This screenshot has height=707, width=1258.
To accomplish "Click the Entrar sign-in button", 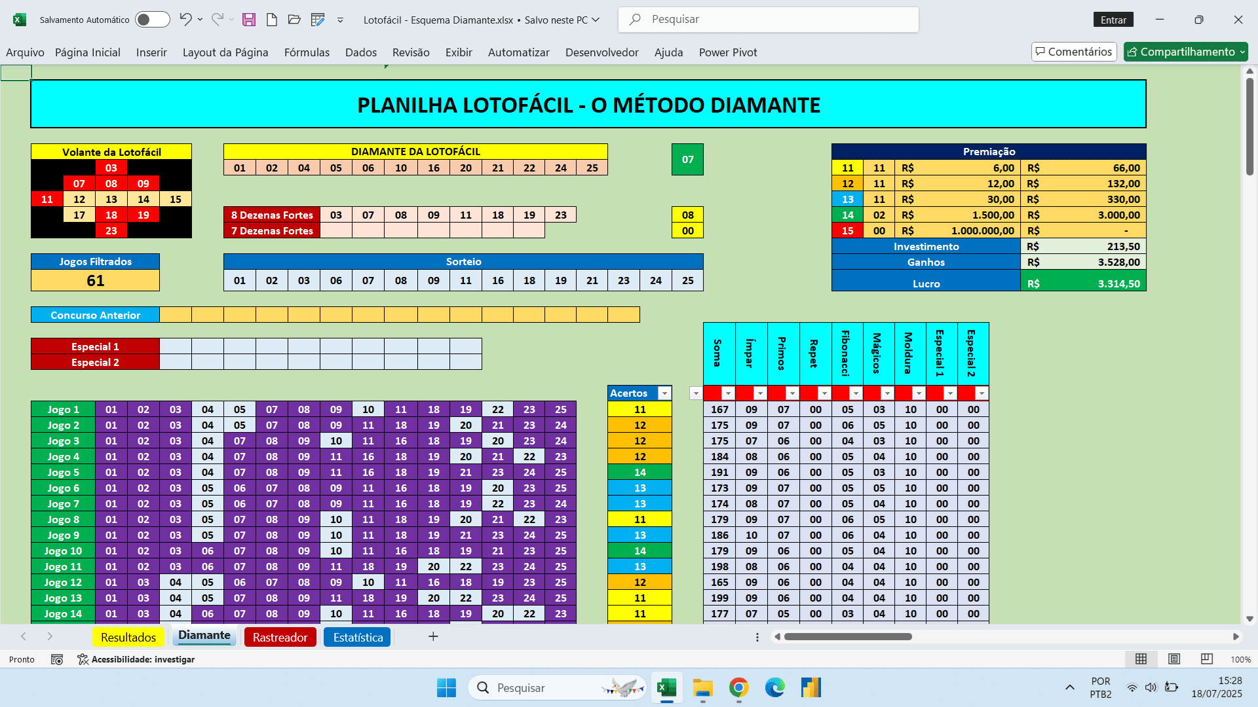I will click(x=1113, y=20).
